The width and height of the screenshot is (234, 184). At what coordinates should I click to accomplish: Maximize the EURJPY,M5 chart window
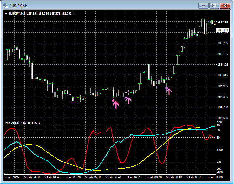[x=214, y=6]
